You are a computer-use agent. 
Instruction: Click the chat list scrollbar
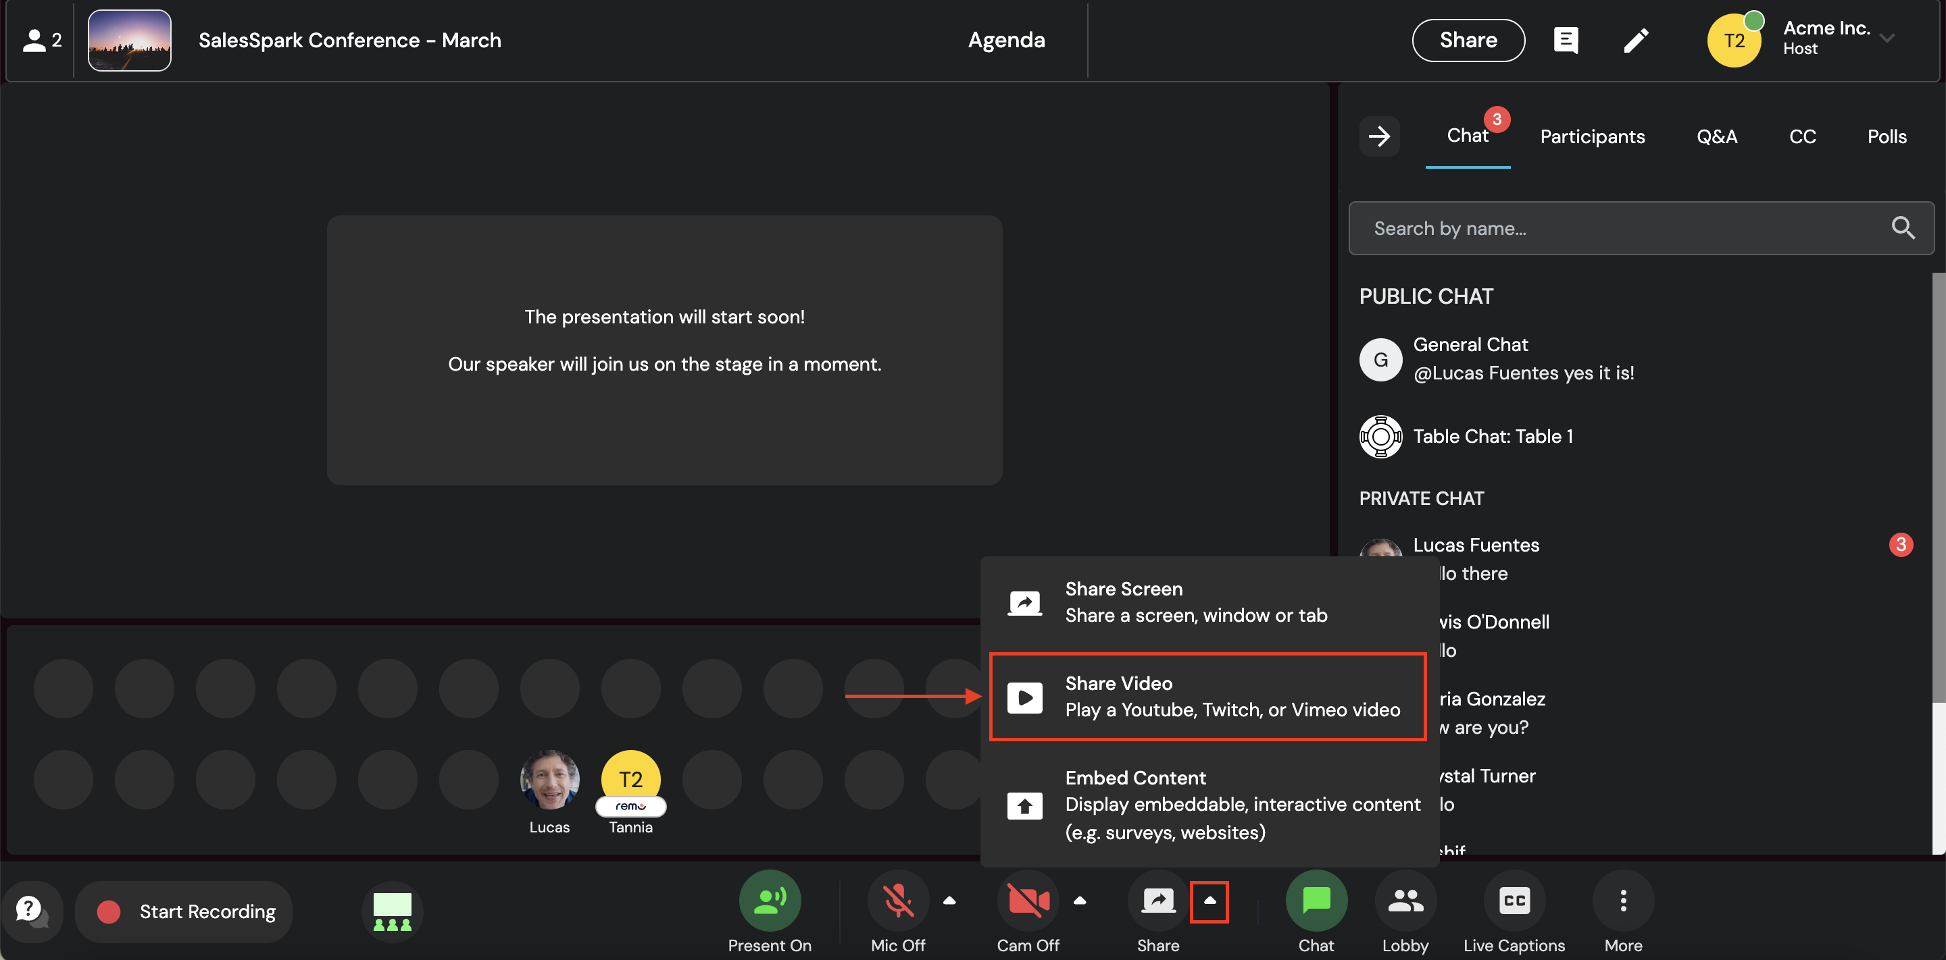[x=1938, y=487]
